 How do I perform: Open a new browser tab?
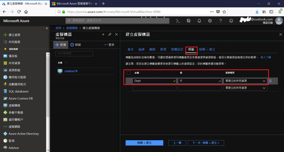[x=103, y=4]
